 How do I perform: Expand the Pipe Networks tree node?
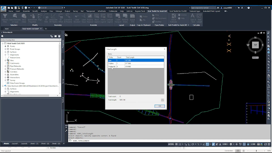[x=6, y=66]
